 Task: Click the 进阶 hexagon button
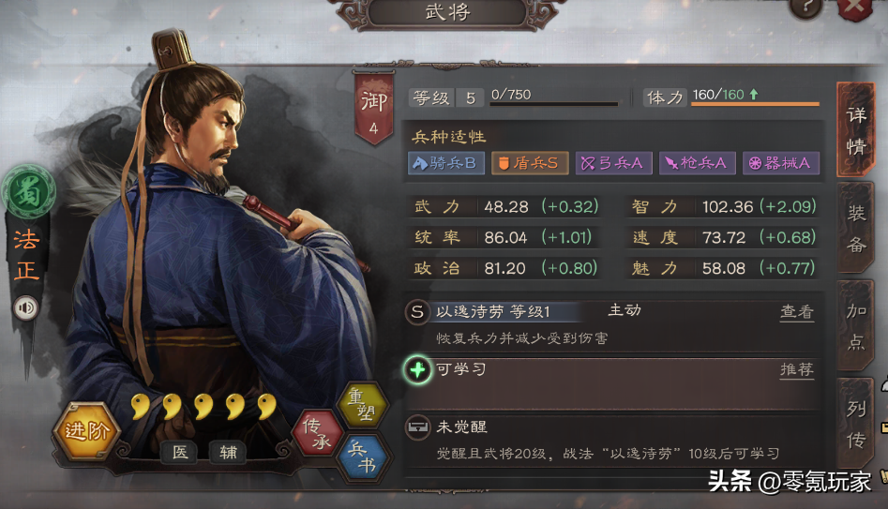86,430
